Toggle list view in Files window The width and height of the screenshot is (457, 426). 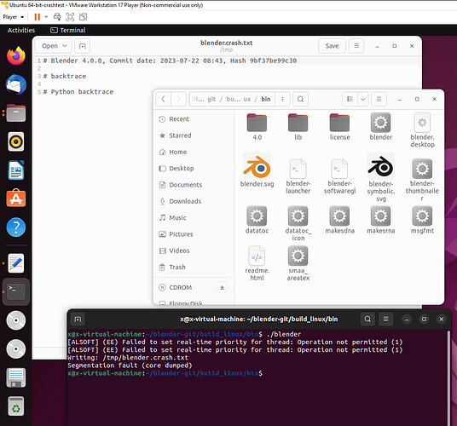pyautogui.click(x=350, y=100)
